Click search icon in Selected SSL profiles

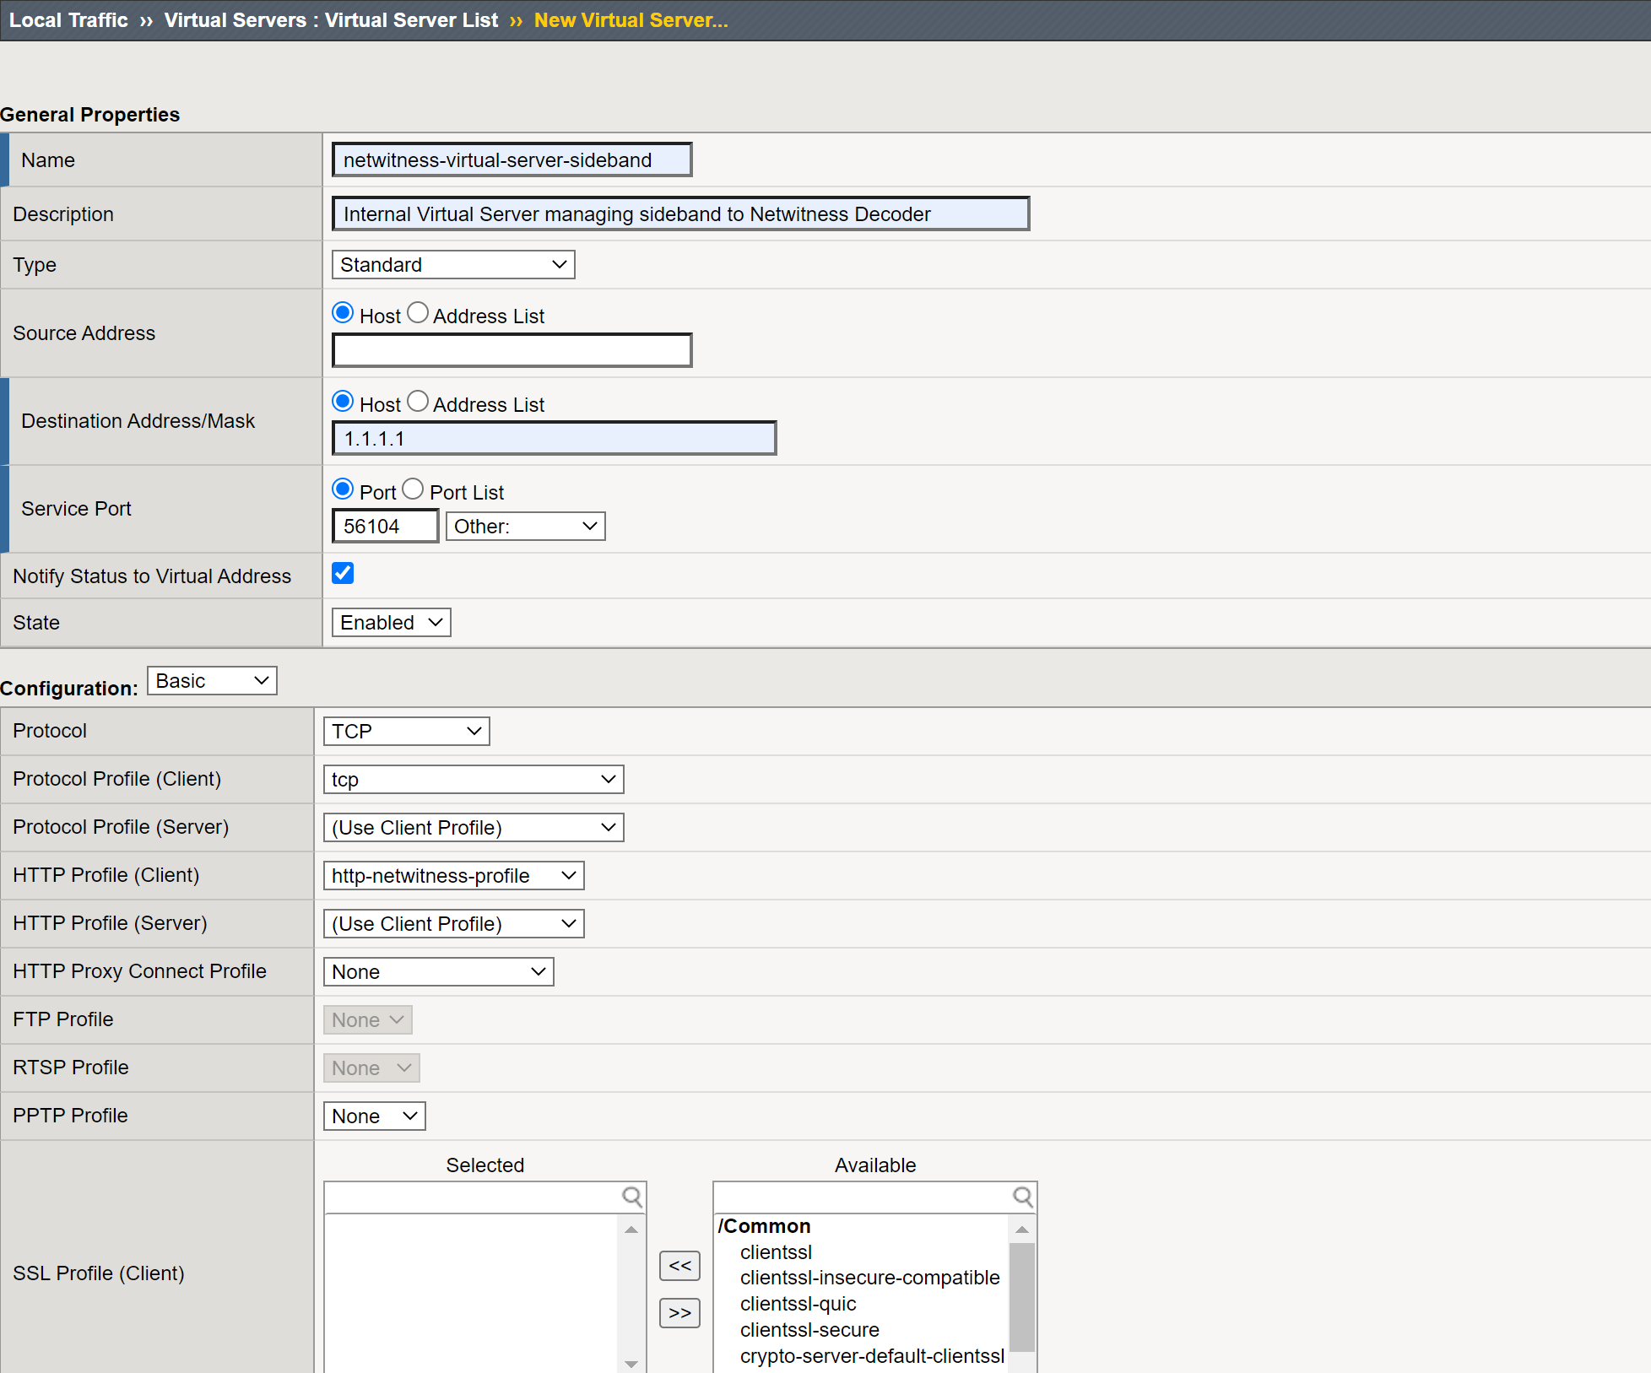(631, 1196)
